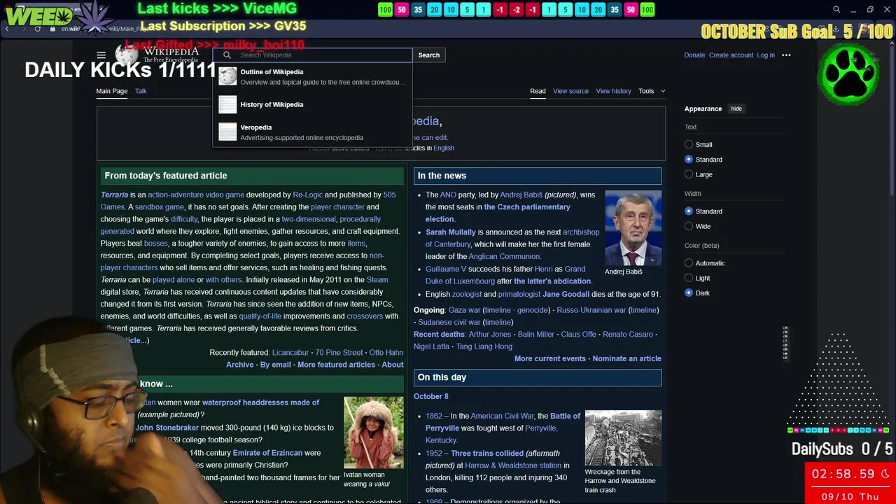
Task: Click the English link in article count line
Action: [444, 148]
